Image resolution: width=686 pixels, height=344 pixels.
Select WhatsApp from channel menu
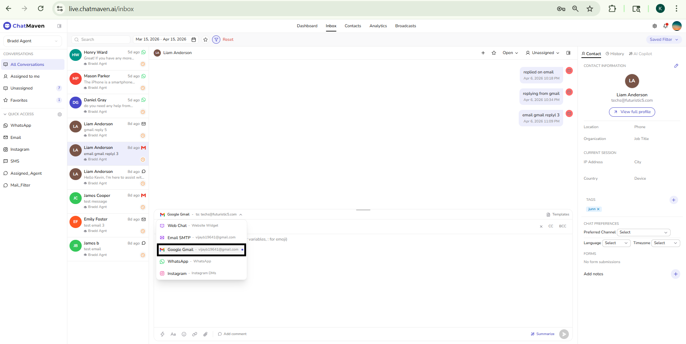click(x=178, y=262)
